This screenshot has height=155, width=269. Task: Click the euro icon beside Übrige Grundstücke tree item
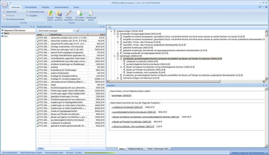[x=124, y=72]
